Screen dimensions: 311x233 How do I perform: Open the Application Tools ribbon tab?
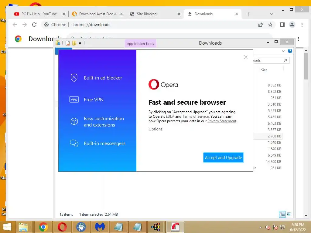tap(140, 44)
